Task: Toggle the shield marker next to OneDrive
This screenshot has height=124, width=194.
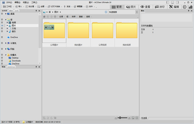Action: 2,37
